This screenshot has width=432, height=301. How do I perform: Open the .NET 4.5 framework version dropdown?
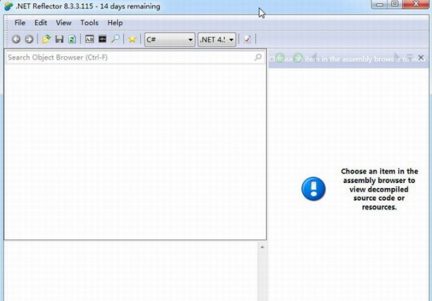(217, 40)
